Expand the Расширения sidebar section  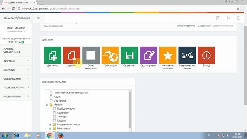point(16,97)
